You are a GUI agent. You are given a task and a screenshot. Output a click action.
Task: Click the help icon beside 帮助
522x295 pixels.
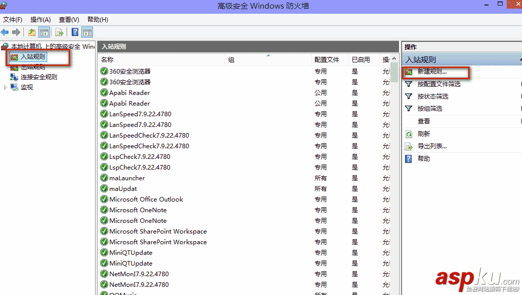click(409, 158)
